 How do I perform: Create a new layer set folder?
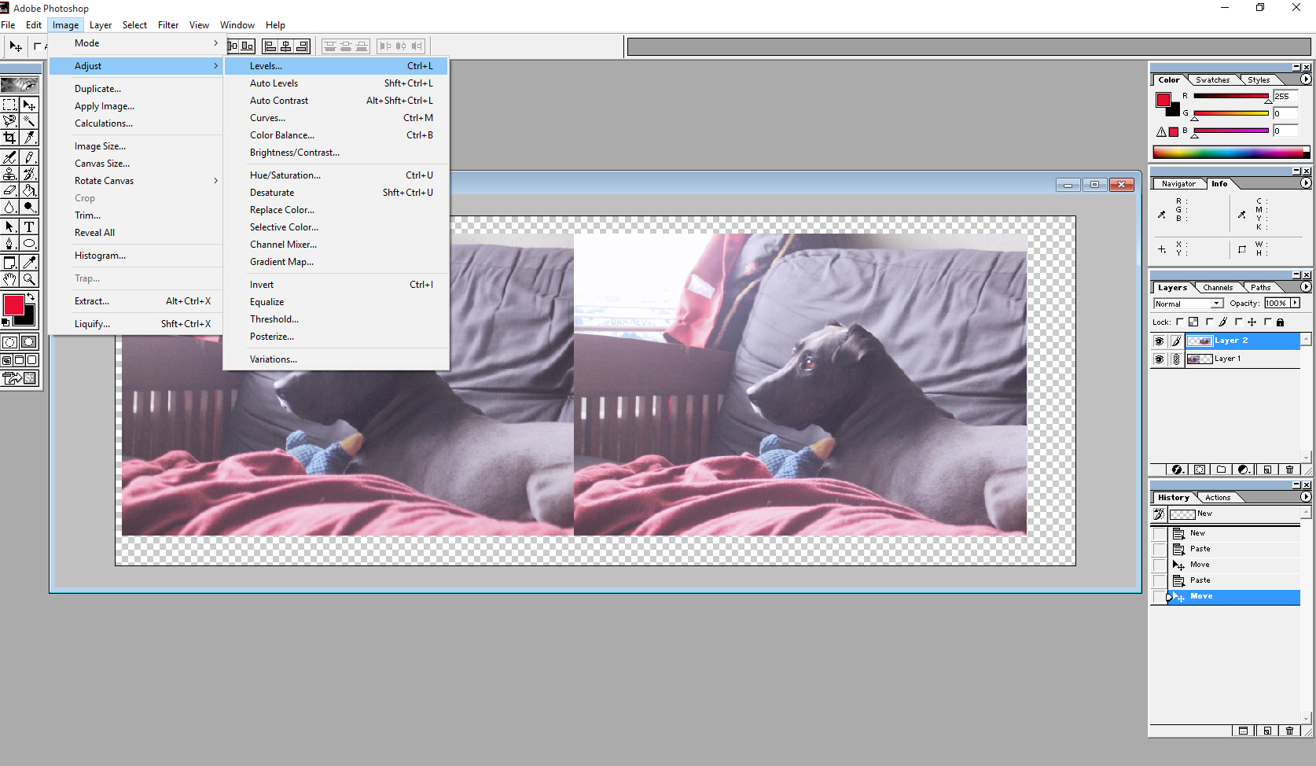coord(1221,470)
